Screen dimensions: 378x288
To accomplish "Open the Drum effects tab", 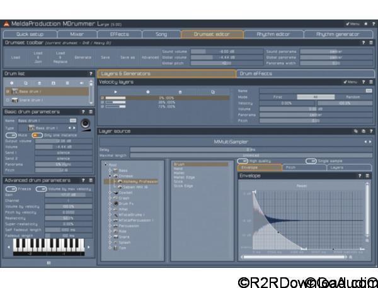I will point(305,74).
